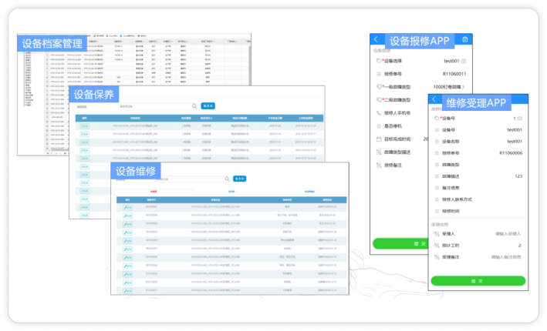
Task: Focus the search box in 设备保养 window
Action: (x=158, y=106)
